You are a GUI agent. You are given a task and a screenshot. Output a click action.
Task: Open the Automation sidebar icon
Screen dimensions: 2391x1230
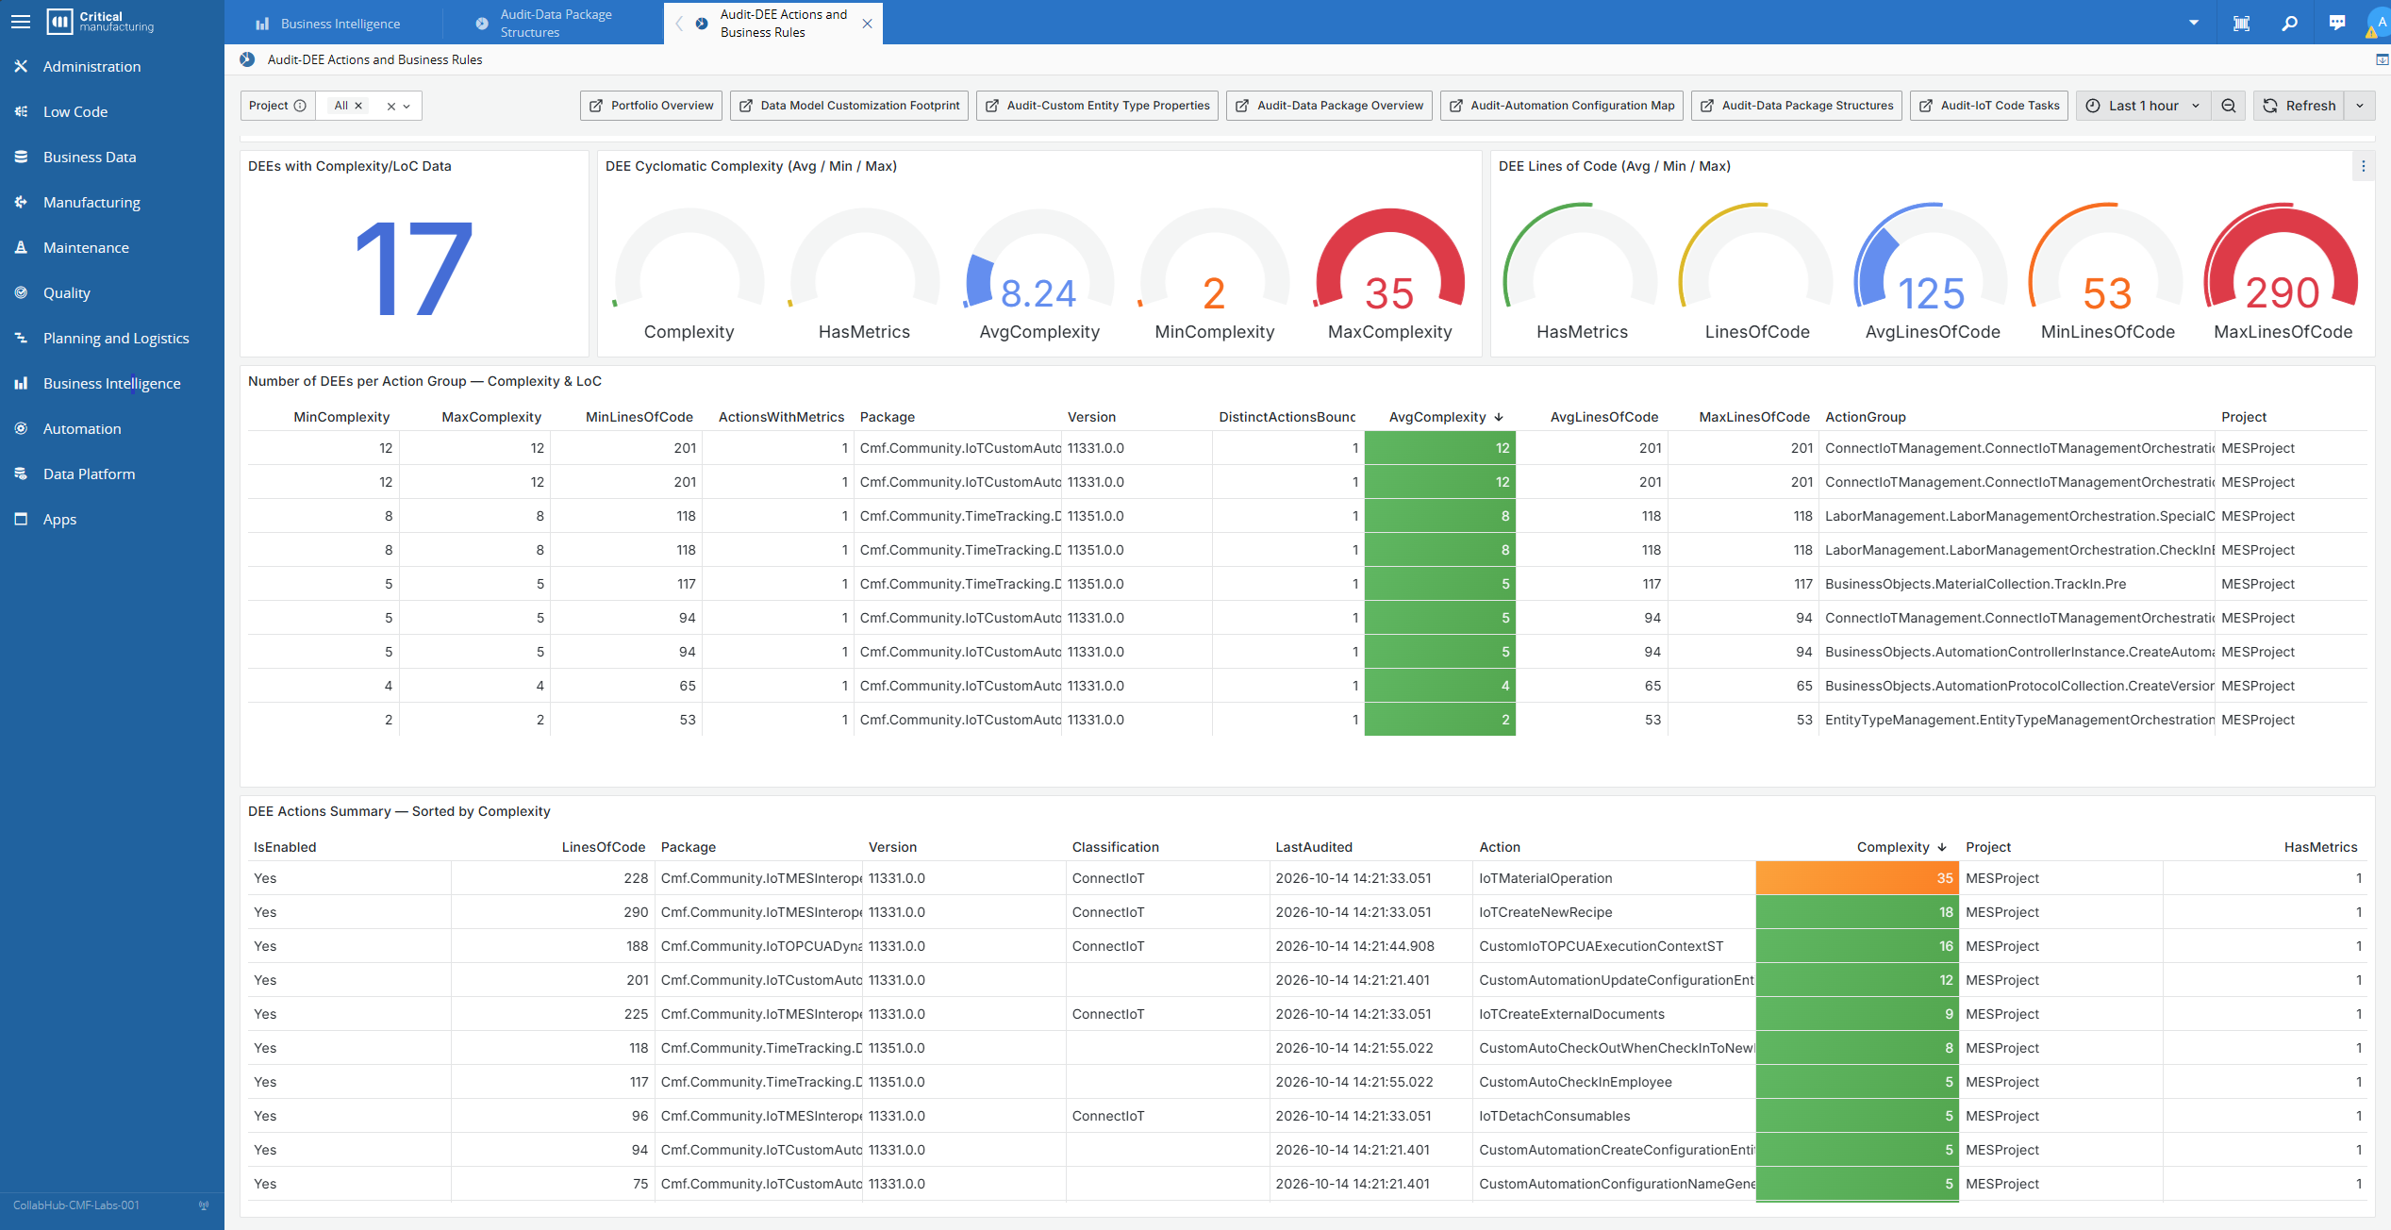(21, 428)
